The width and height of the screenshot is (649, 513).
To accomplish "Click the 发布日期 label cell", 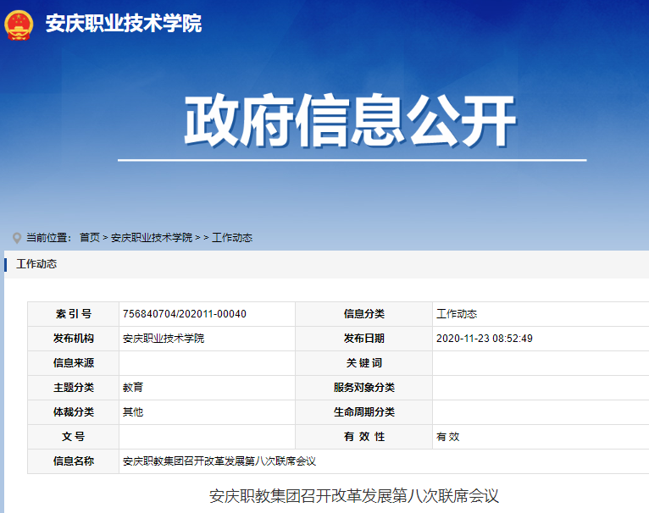I will [x=363, y=339].
